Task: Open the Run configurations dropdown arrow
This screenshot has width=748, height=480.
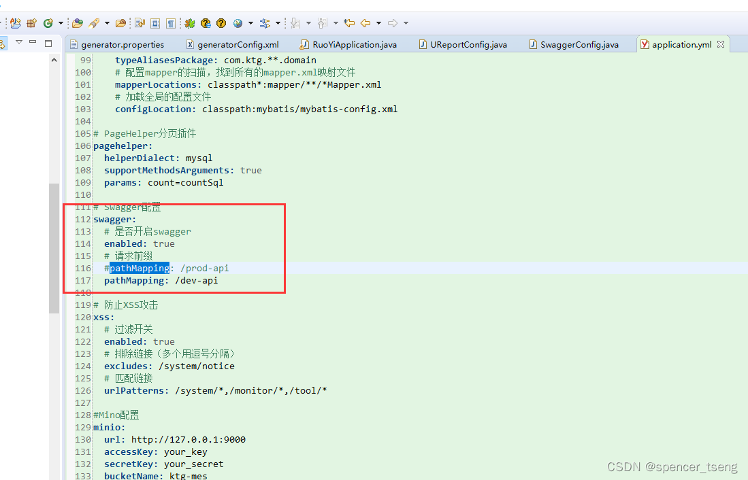Action: (x=60, y=22)
